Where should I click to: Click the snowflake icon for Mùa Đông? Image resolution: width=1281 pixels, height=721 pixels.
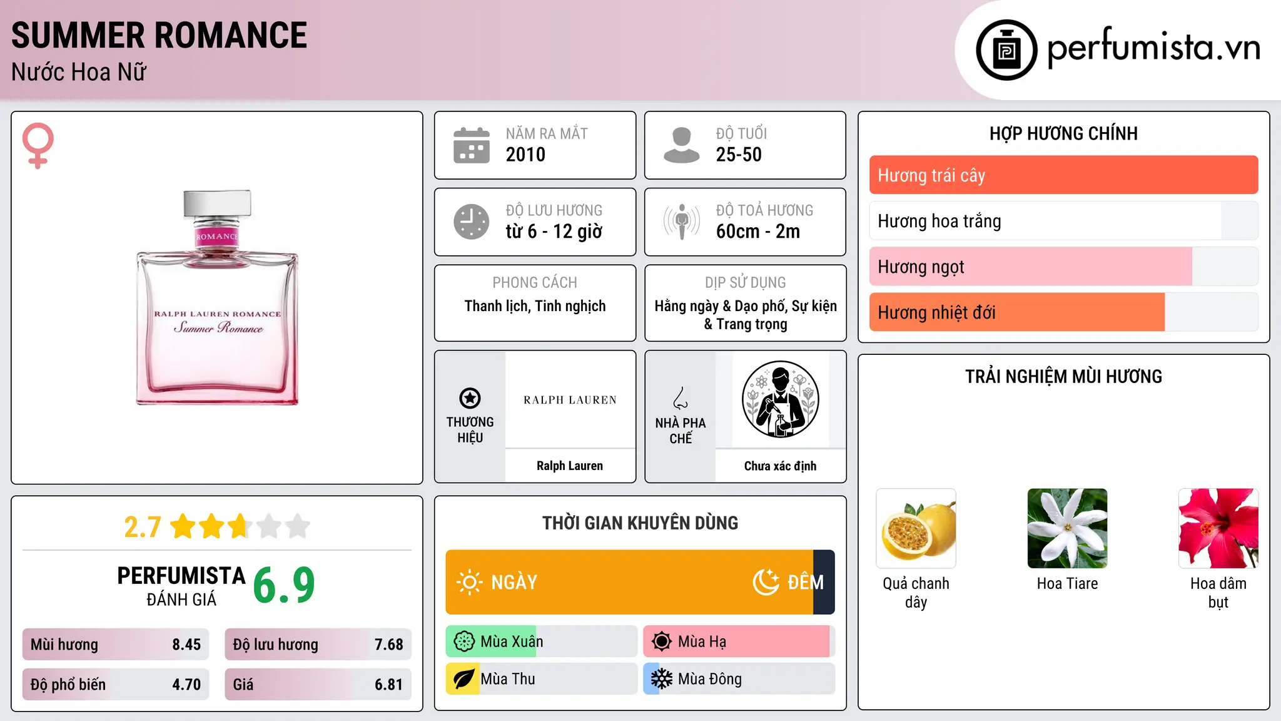tap(662, 679)
